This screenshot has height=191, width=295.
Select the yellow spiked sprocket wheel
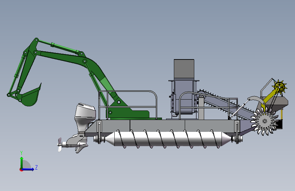coord(280,87)
